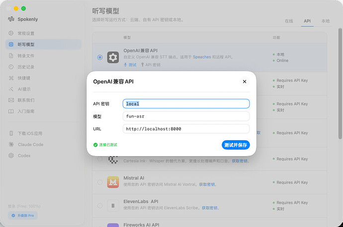Click the Fireworks AI API row title
This screenshot has height=227, width=343.
point(141,225)
